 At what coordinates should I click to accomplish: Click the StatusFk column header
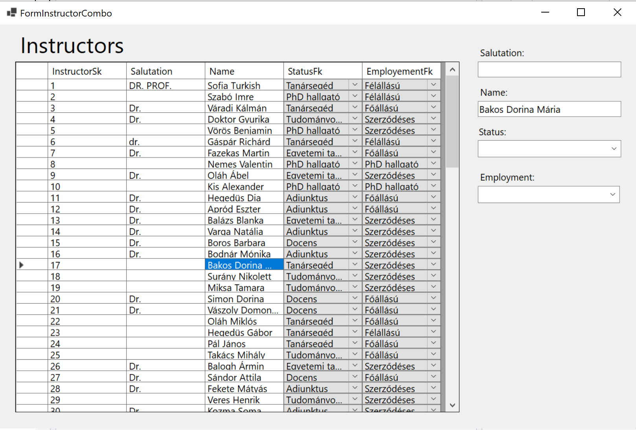pos(323,71)
